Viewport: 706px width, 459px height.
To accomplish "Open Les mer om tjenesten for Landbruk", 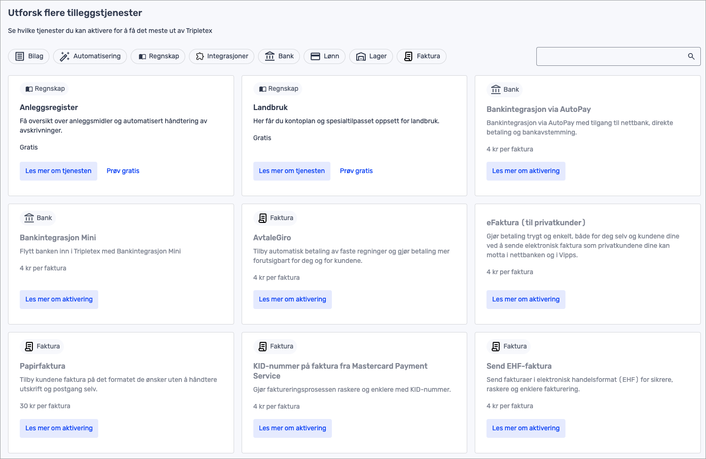I will click(291, 171).
